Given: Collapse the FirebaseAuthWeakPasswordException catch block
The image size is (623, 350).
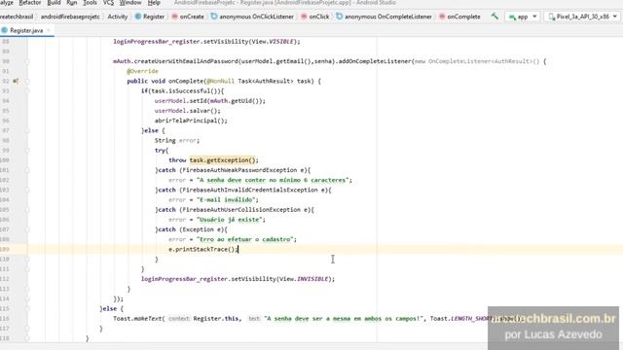Looking at the screenshot, I should [27, 170].
